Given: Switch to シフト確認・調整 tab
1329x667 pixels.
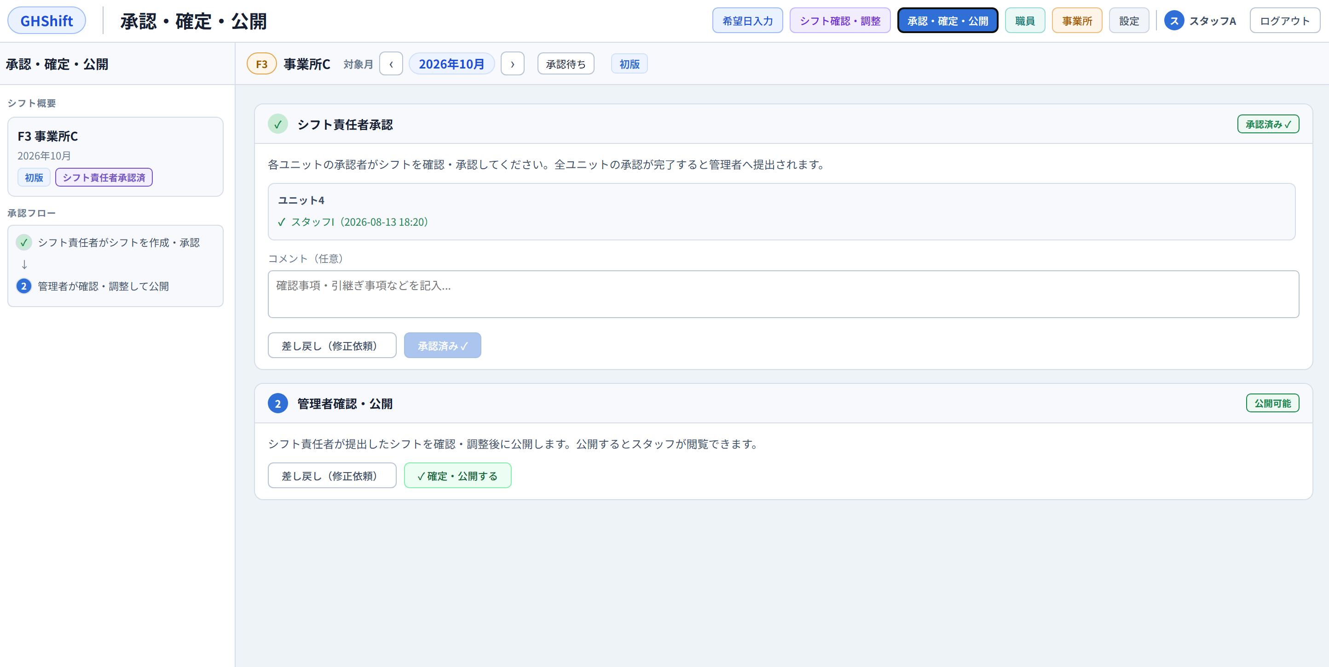Looking at the screenshot, I should click(839, 21).
